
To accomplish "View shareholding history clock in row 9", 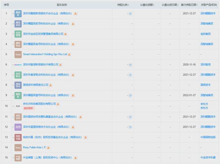I will point(130,95).
